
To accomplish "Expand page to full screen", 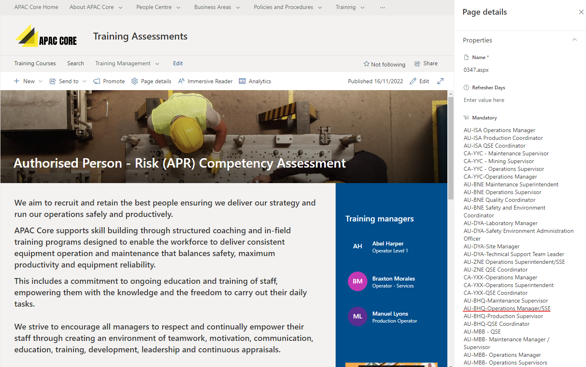I will click(x=440, y=81).
